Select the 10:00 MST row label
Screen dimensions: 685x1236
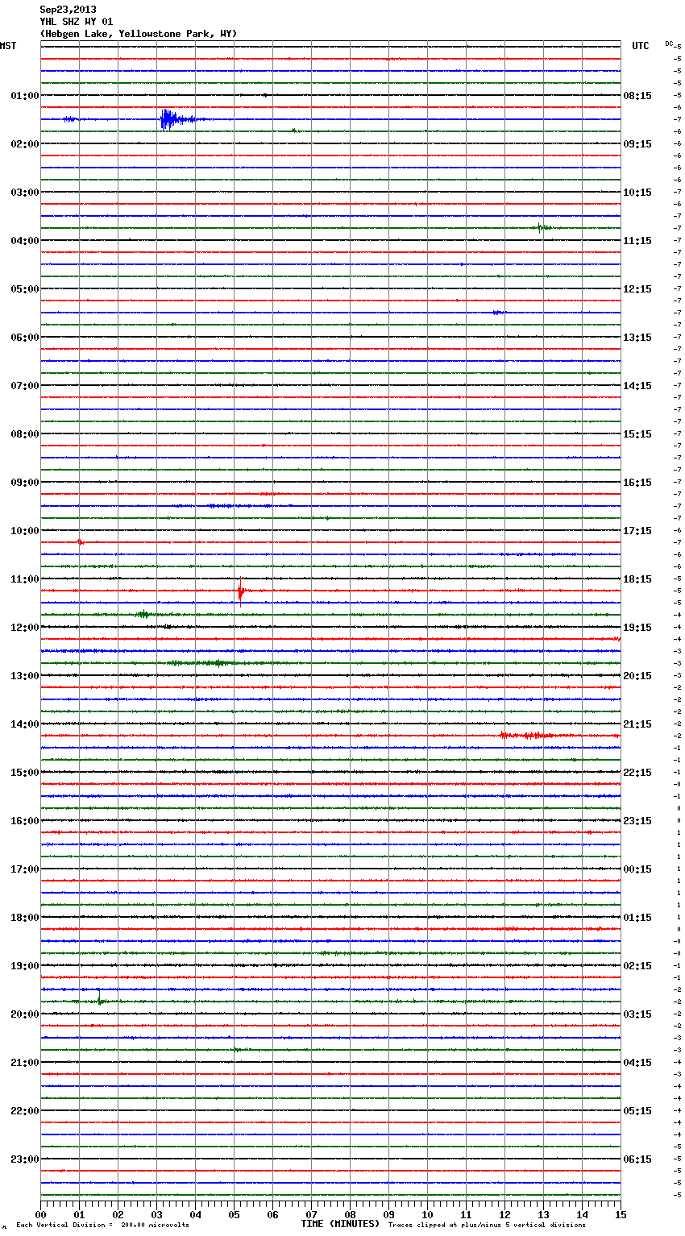pyautogui.click(x=25, y=531)
